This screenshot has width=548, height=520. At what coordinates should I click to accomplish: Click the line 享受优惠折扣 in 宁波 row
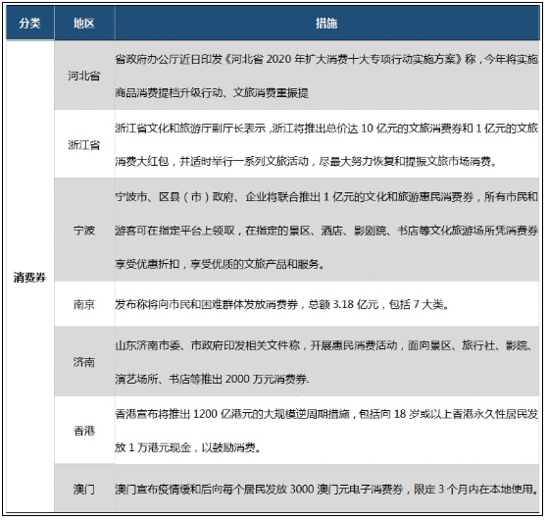(220, 264)
